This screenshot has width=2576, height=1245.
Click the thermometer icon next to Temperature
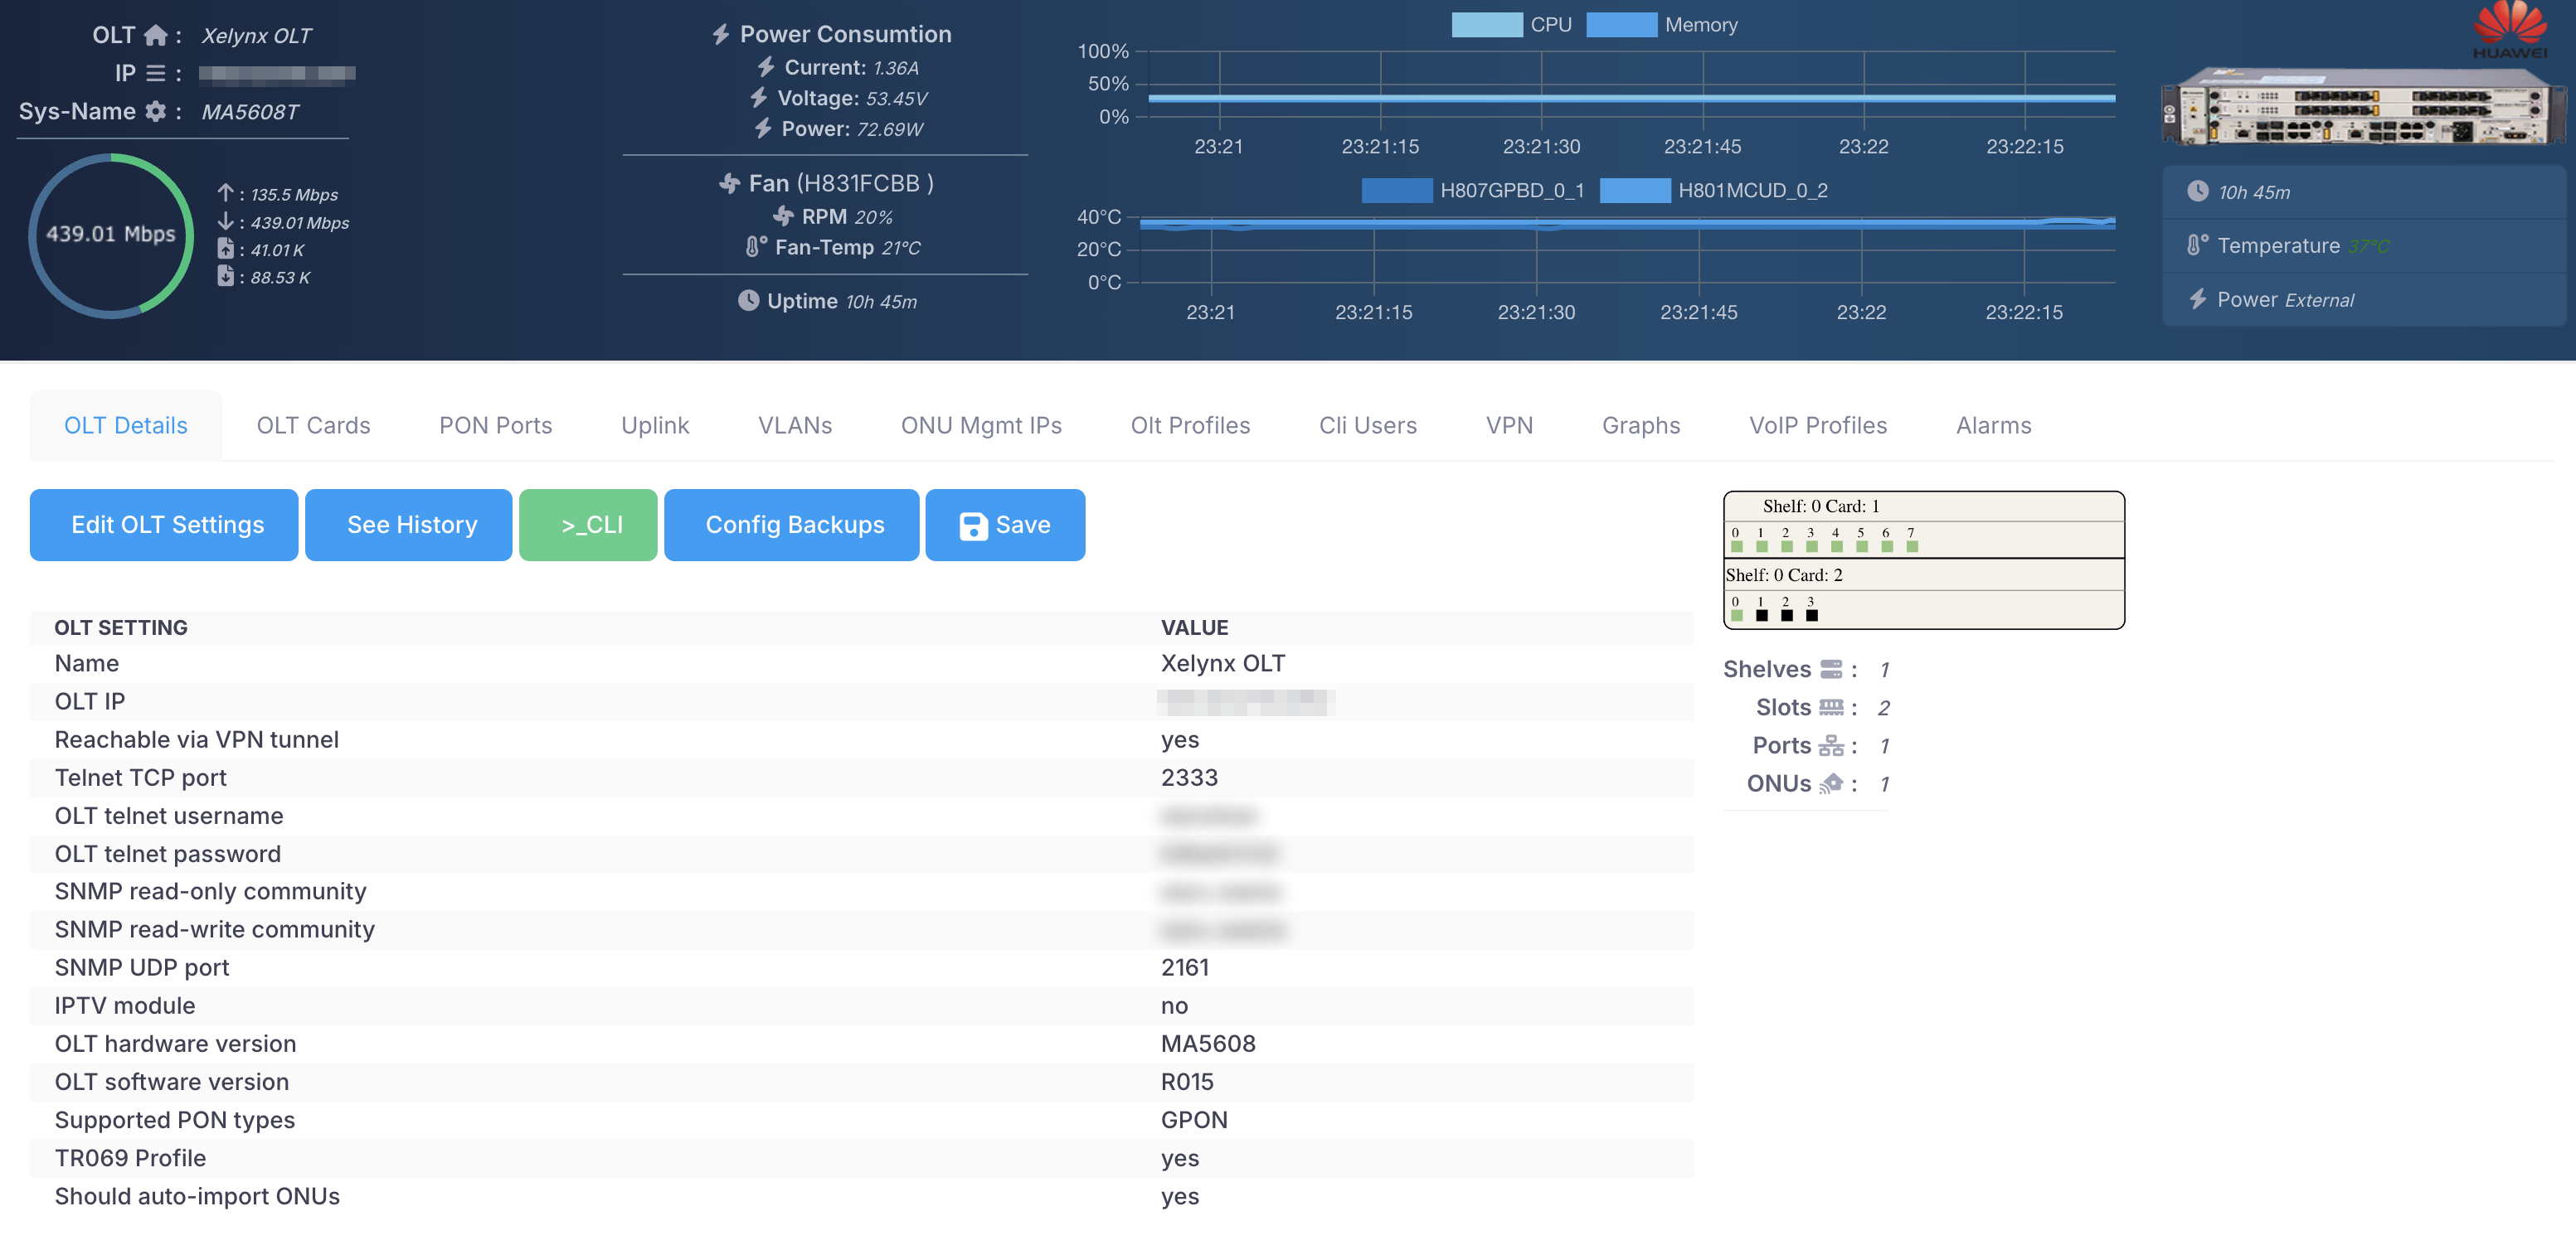tap(2197, 246)
